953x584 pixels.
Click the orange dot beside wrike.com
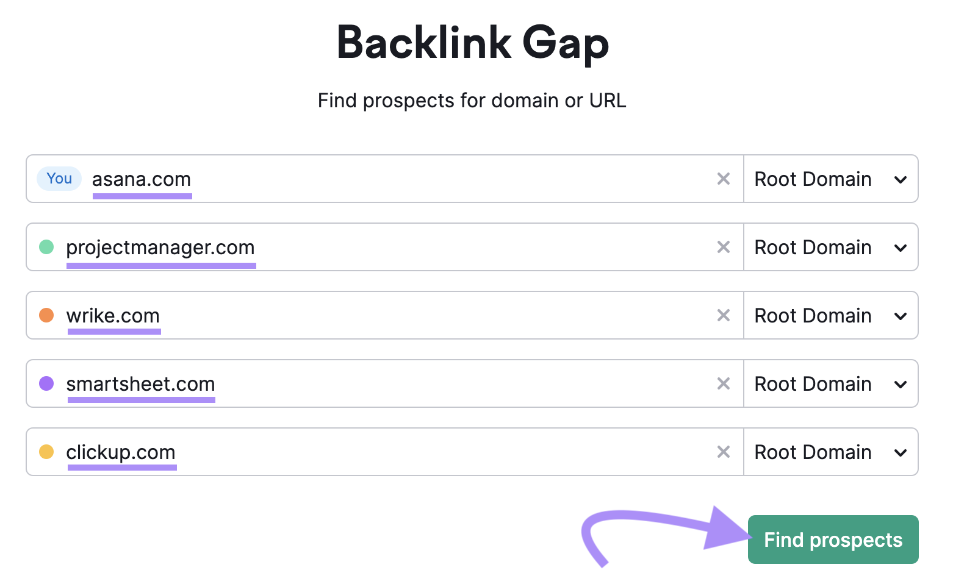point(47,315)
